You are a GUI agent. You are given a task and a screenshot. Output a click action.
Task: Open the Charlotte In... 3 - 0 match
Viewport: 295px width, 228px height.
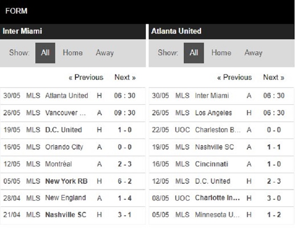[221, 198]
